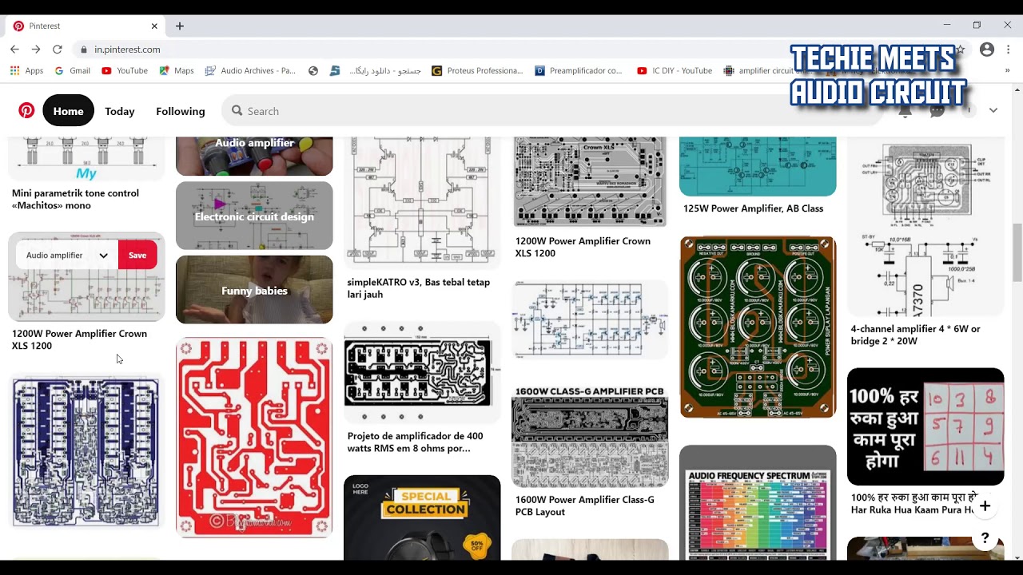This screenshot has width=1023, height=575.
Task: Open 1600W Class-G amplifier PCB image
Action: [x=590, y=436]
